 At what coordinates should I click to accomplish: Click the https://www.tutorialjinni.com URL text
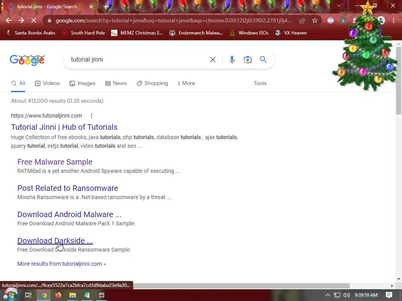tap(46, 116)
